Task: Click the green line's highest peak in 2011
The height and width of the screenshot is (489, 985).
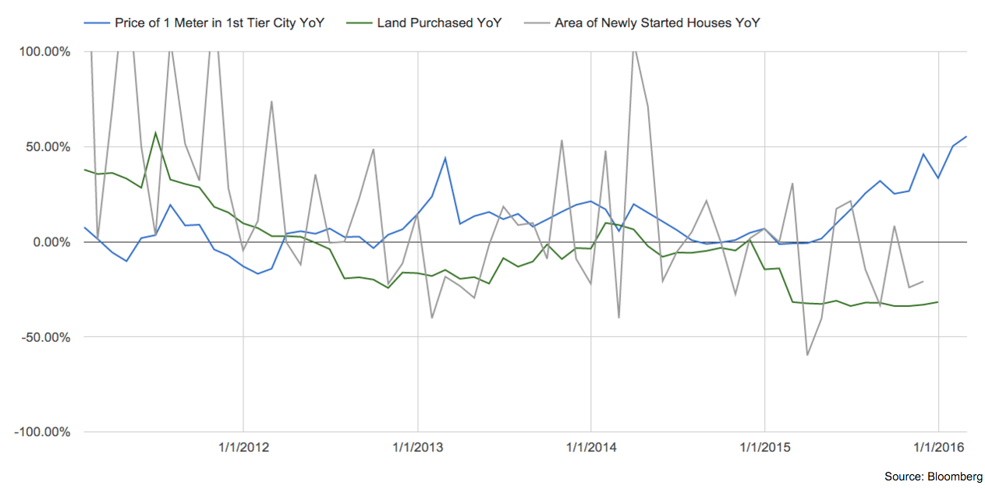Action: 156,132
